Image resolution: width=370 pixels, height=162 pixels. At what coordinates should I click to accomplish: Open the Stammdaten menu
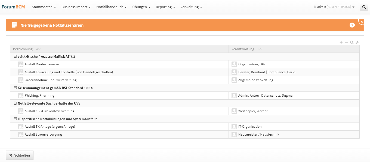click(x=44, y=7)
